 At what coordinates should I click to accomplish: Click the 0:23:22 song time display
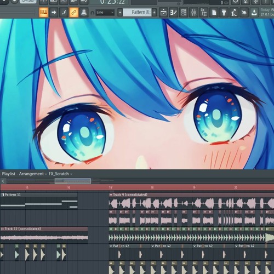tap(112, 2)
